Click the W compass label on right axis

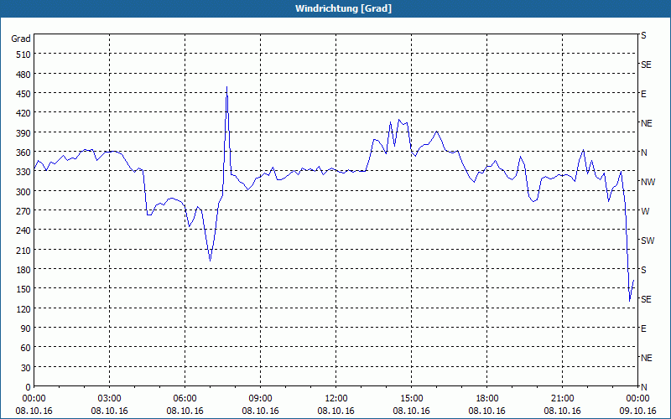(x=645, y=211)
